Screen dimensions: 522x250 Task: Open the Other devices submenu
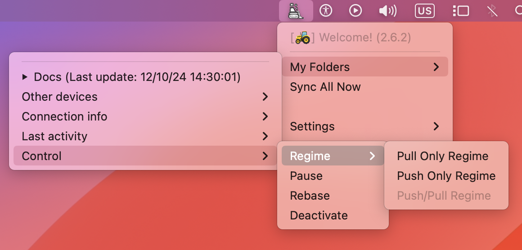point(145,97)
